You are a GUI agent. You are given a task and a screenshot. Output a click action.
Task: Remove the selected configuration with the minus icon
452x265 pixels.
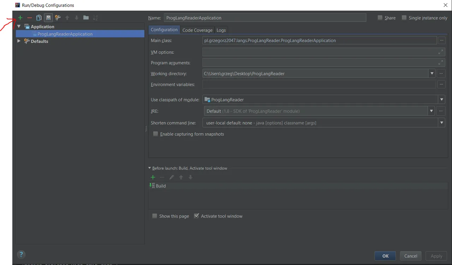(x=30, y=18)
